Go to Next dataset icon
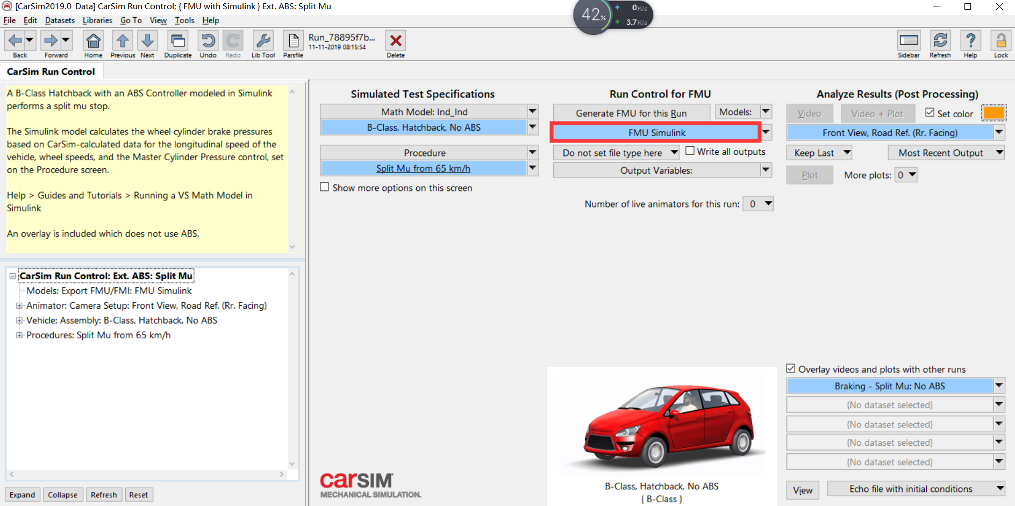 pyautogui.click(x=147, y=41)
